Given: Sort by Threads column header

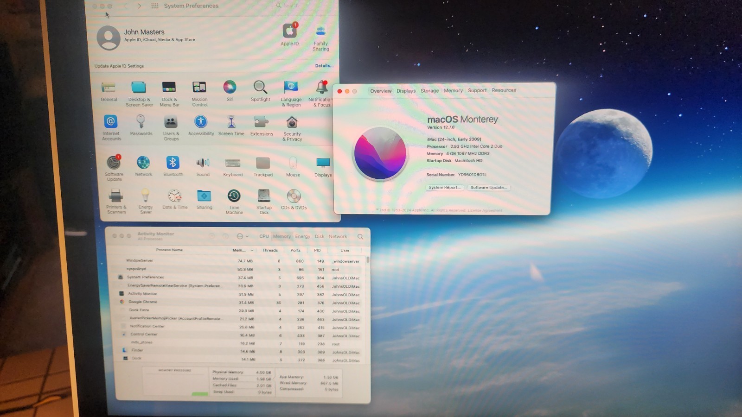Looking at the screenshot, I should (270, 250).
